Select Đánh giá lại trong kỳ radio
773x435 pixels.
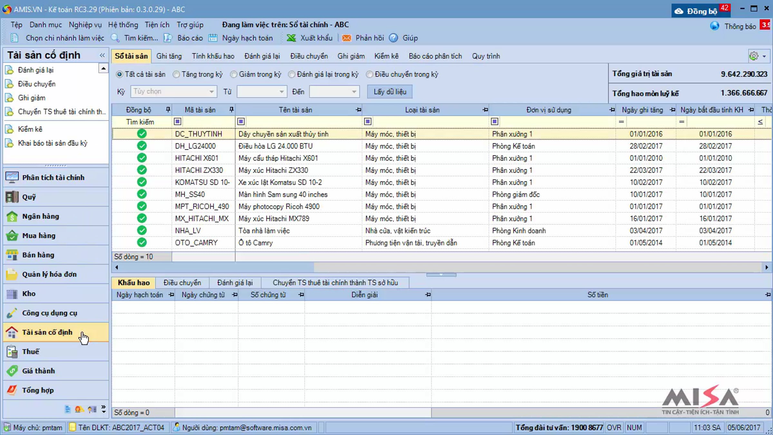[291, 74]
